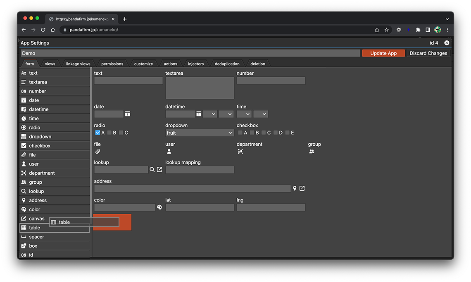The width and height of the screenshot is (471, 282).
Task: Click the calendar icon next to date field
Action: [x=128, y=114]
